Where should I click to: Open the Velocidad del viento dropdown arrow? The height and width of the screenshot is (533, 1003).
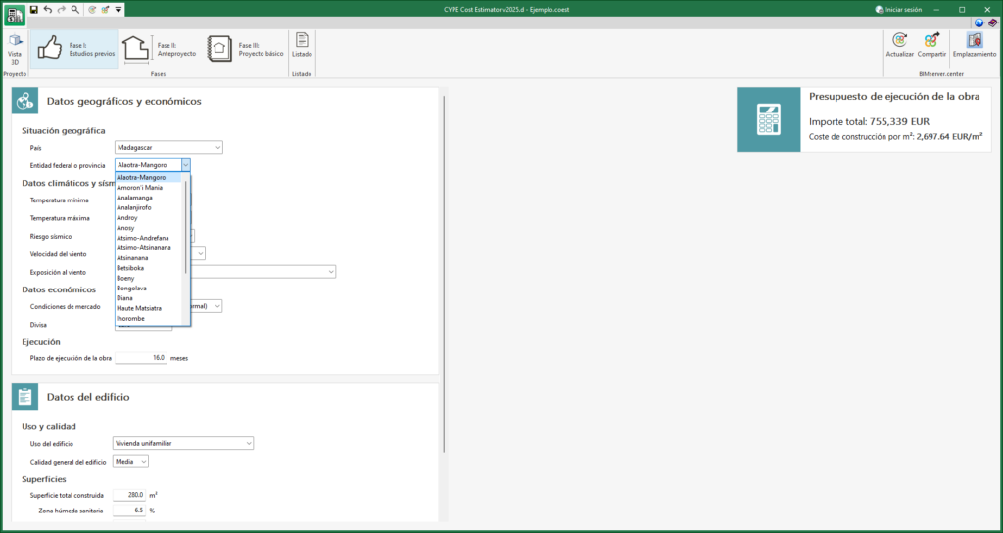[x=200, y=254]
